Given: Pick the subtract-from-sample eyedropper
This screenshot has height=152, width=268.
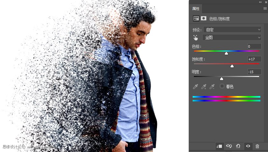Looking at the screenshot, I should 212,87.
